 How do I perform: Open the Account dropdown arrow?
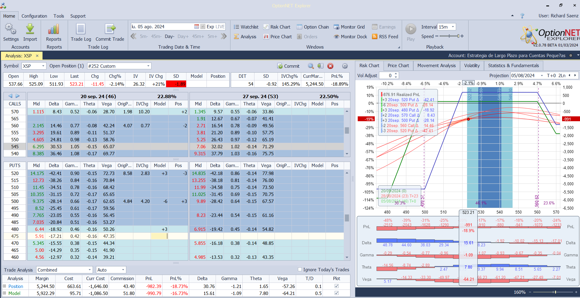tap(578, 55)
